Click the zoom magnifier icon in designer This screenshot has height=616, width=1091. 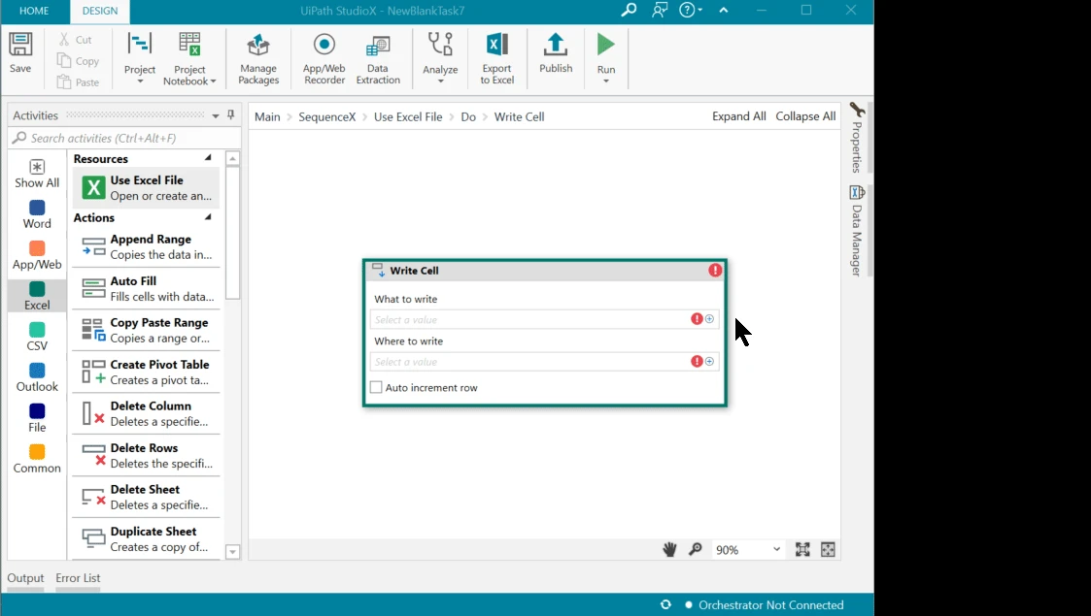pos(695,549)
